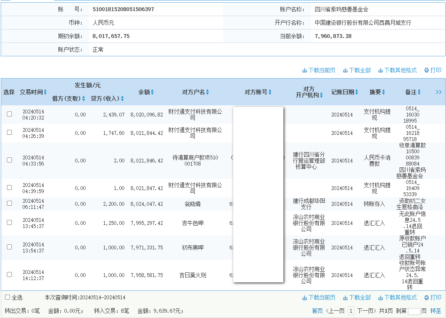This screenshot has height=318, width=446.
Task: Sort by 贷方(收入) column arrows
Action: click(x=122, y=98)
